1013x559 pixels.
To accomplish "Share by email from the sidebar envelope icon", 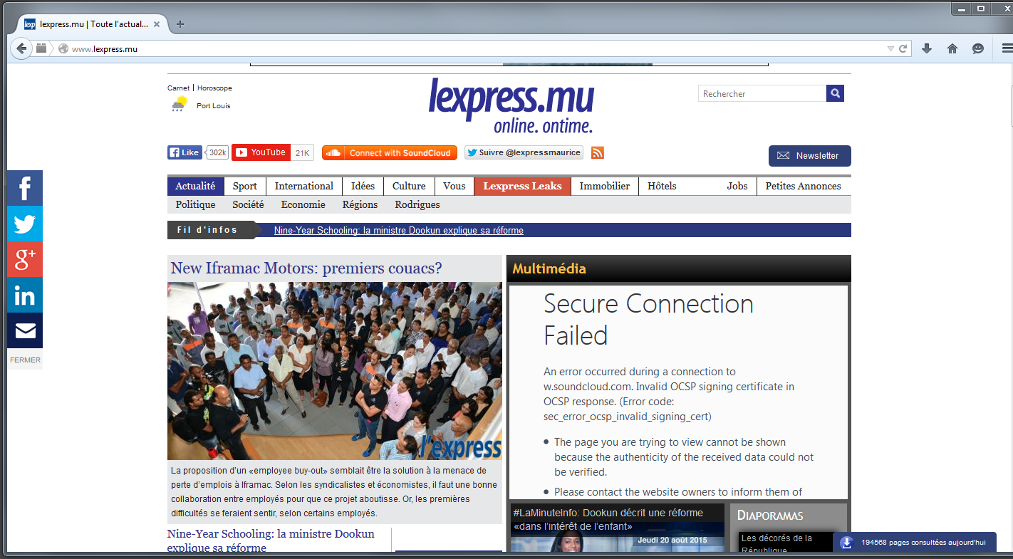I will tap(25, 330).
